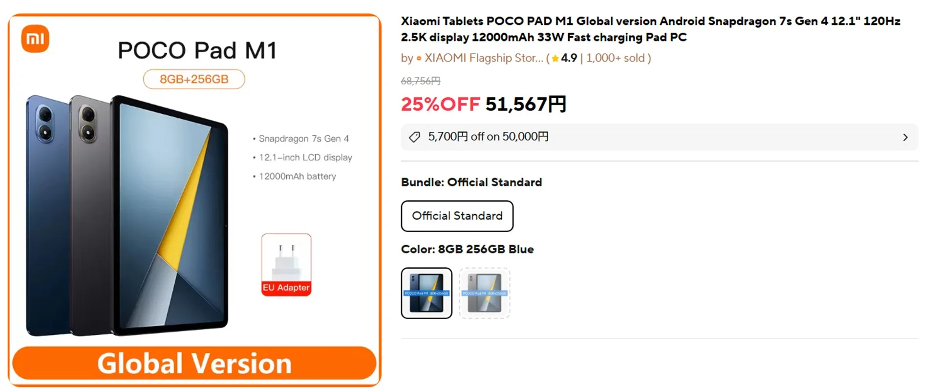Click the 51,567円 discounted price

(x=525, y=104)
